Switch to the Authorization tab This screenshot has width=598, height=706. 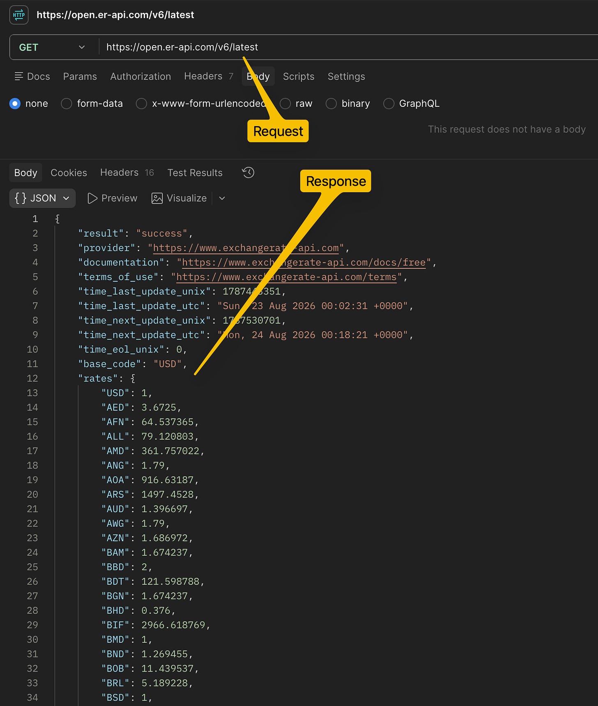click(x=140, y=76)
